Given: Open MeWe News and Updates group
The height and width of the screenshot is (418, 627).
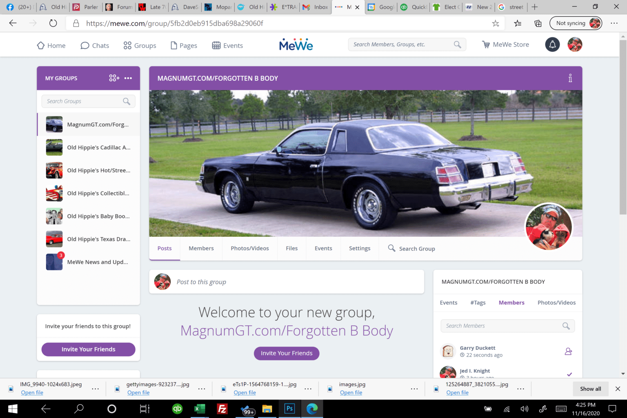Looking at the screenshot, I should point(88,262).
